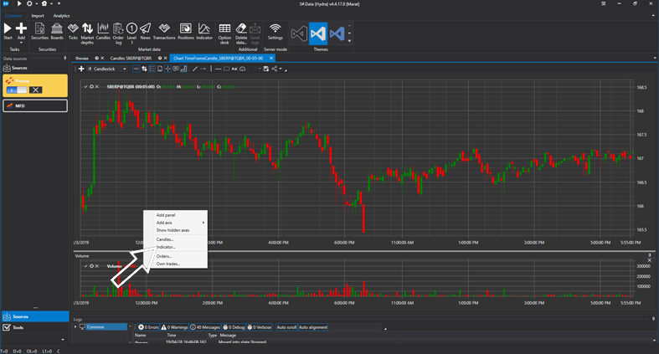Toggle the annotation comment button in chart toolbar
The height and width of the screenshot is (354, 659).
(x=176, y=69)
